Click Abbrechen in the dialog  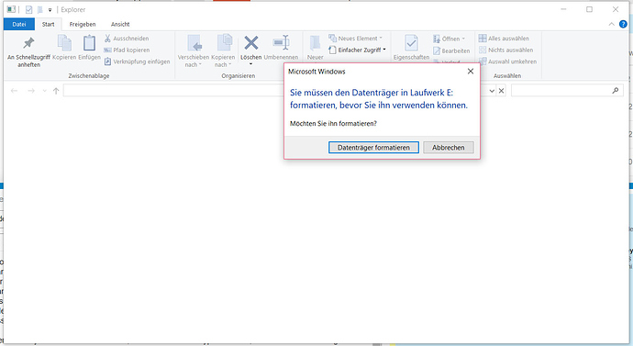(448, 148)
